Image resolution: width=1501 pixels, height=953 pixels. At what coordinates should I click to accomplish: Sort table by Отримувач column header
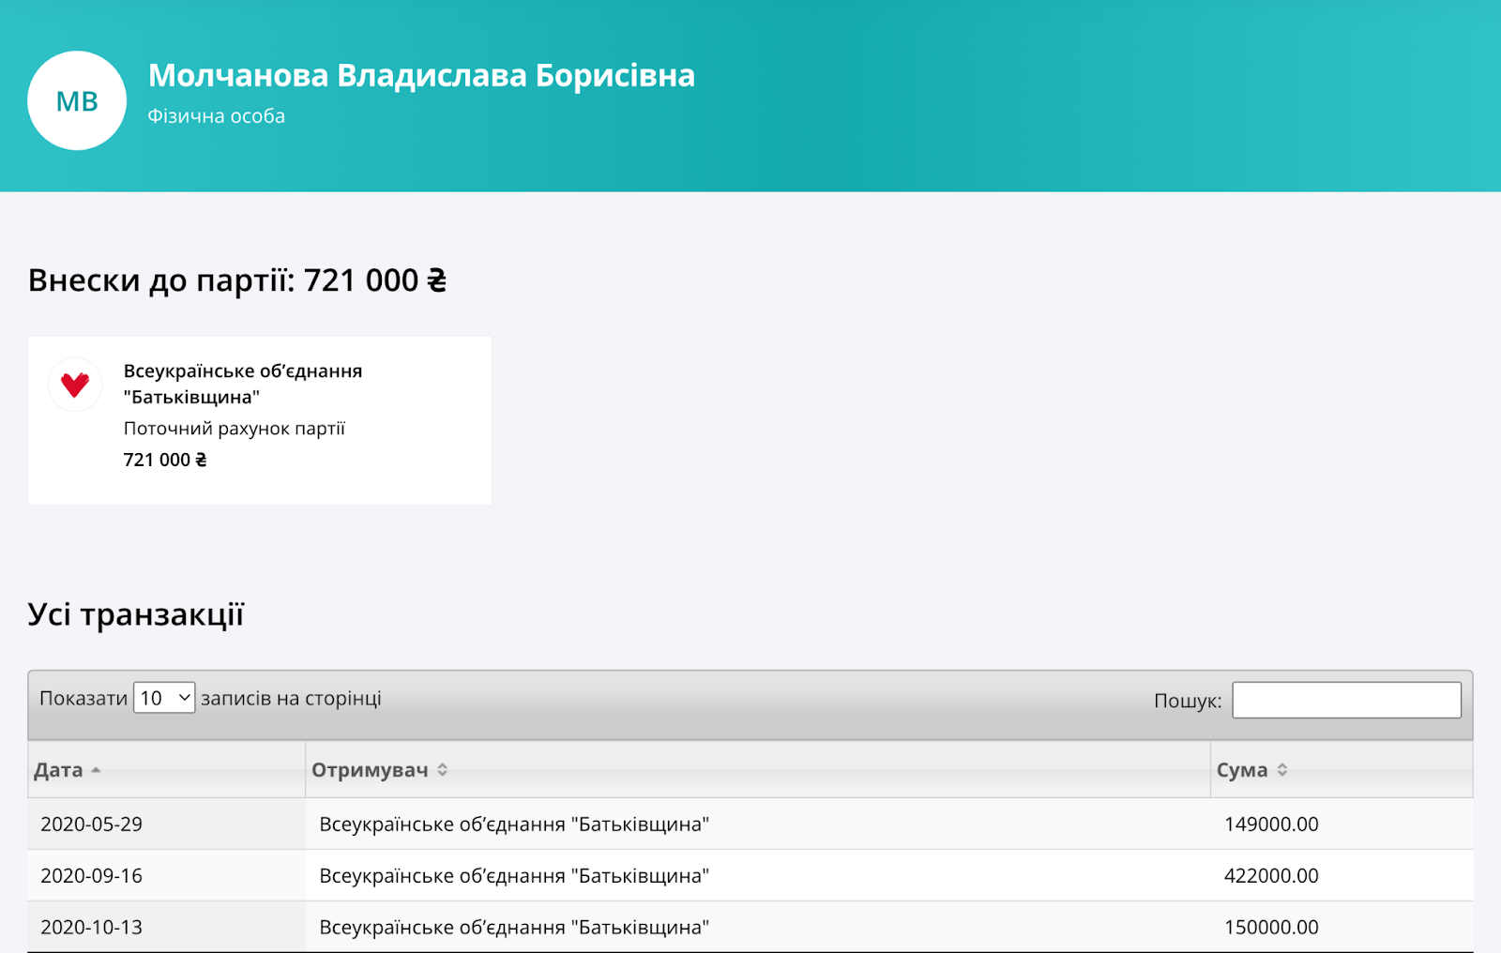(758, 770)
